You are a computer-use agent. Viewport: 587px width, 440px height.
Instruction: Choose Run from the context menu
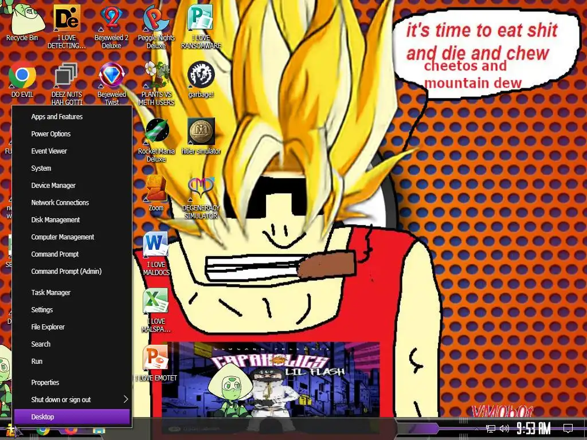tap(72, 362)
